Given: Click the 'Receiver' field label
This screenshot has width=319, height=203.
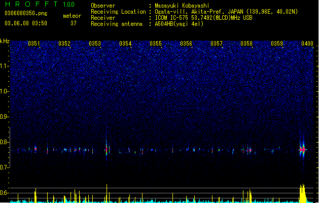Looking at the screenshot, I should [x=103, y=18].
